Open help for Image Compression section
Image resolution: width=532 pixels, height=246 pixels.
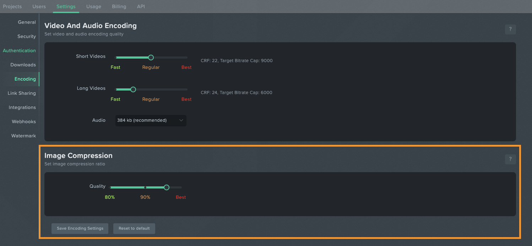(510, 159)
